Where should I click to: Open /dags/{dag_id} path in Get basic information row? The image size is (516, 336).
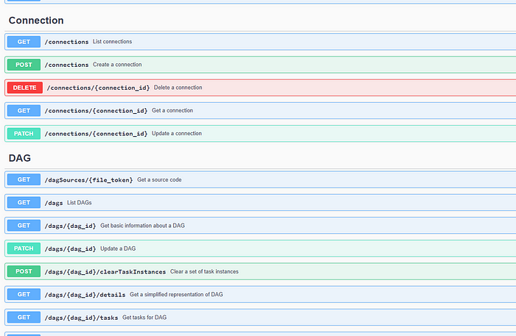71,226
